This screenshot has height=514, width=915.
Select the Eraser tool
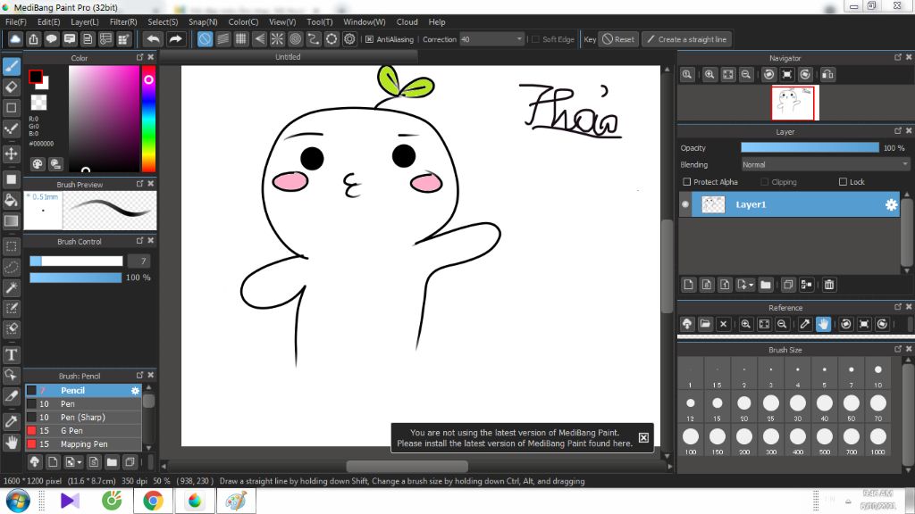click(x=11, y=87)
